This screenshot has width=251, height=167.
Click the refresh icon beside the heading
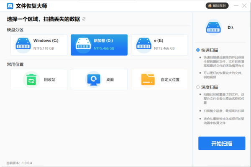84,19
